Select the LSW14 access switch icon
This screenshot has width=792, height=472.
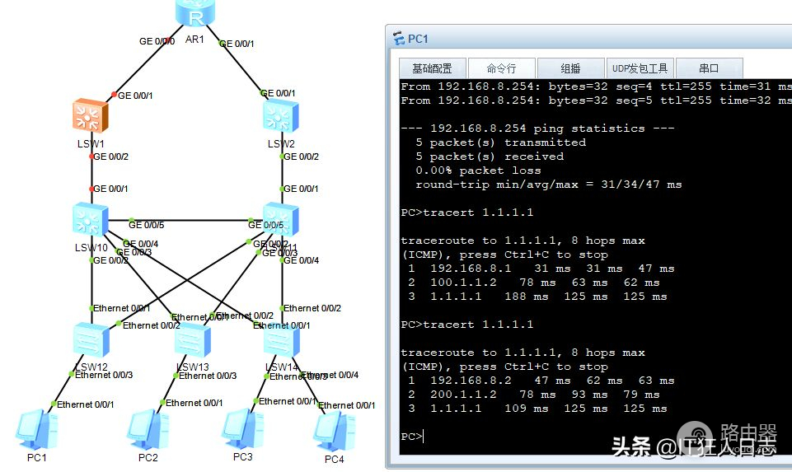[x=281, y=339]
